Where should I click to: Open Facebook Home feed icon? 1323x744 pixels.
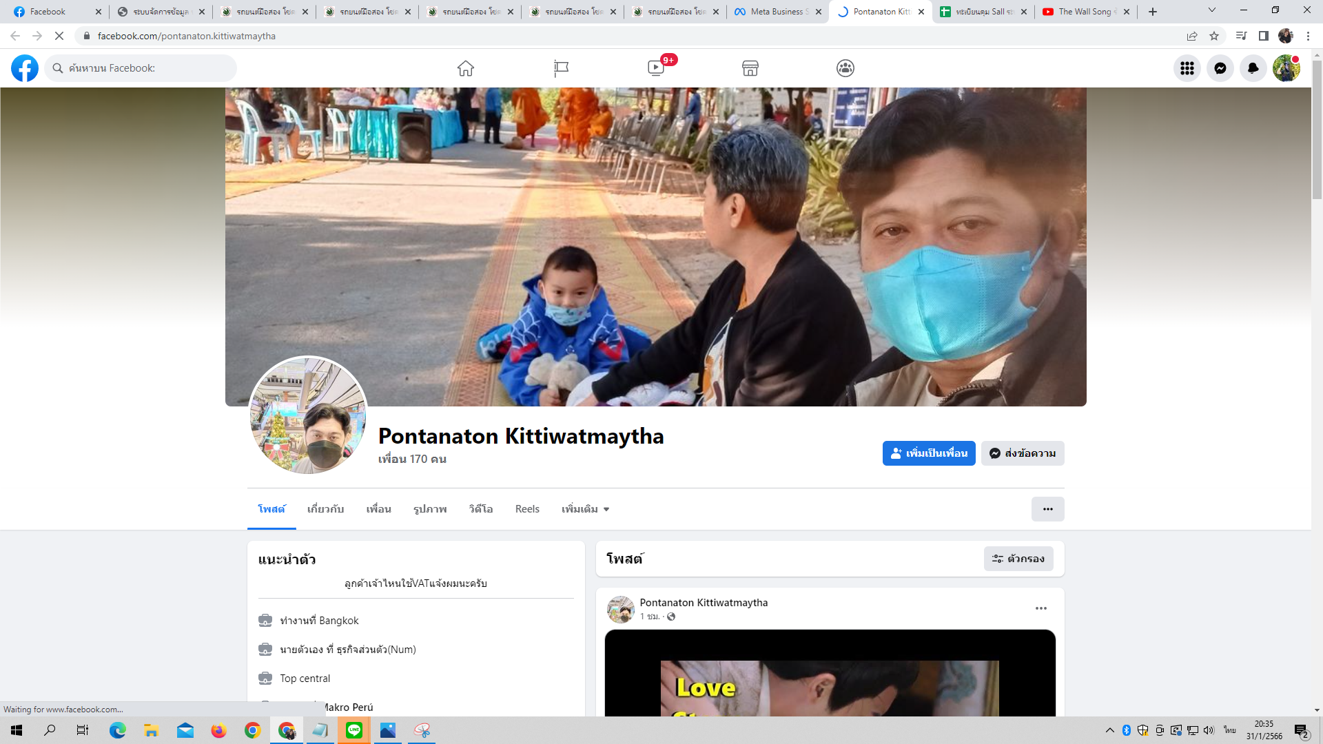click(466, 68)
